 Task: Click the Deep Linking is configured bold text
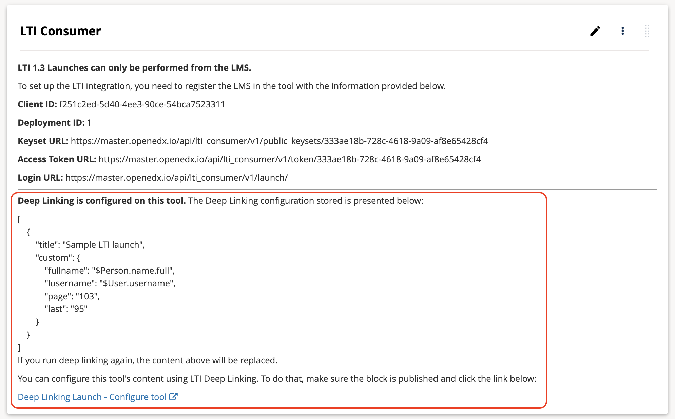point(102,201)
